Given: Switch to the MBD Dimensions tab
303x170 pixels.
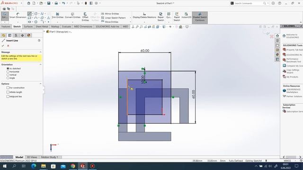Looking at the screenshot, I should (83, 26).
